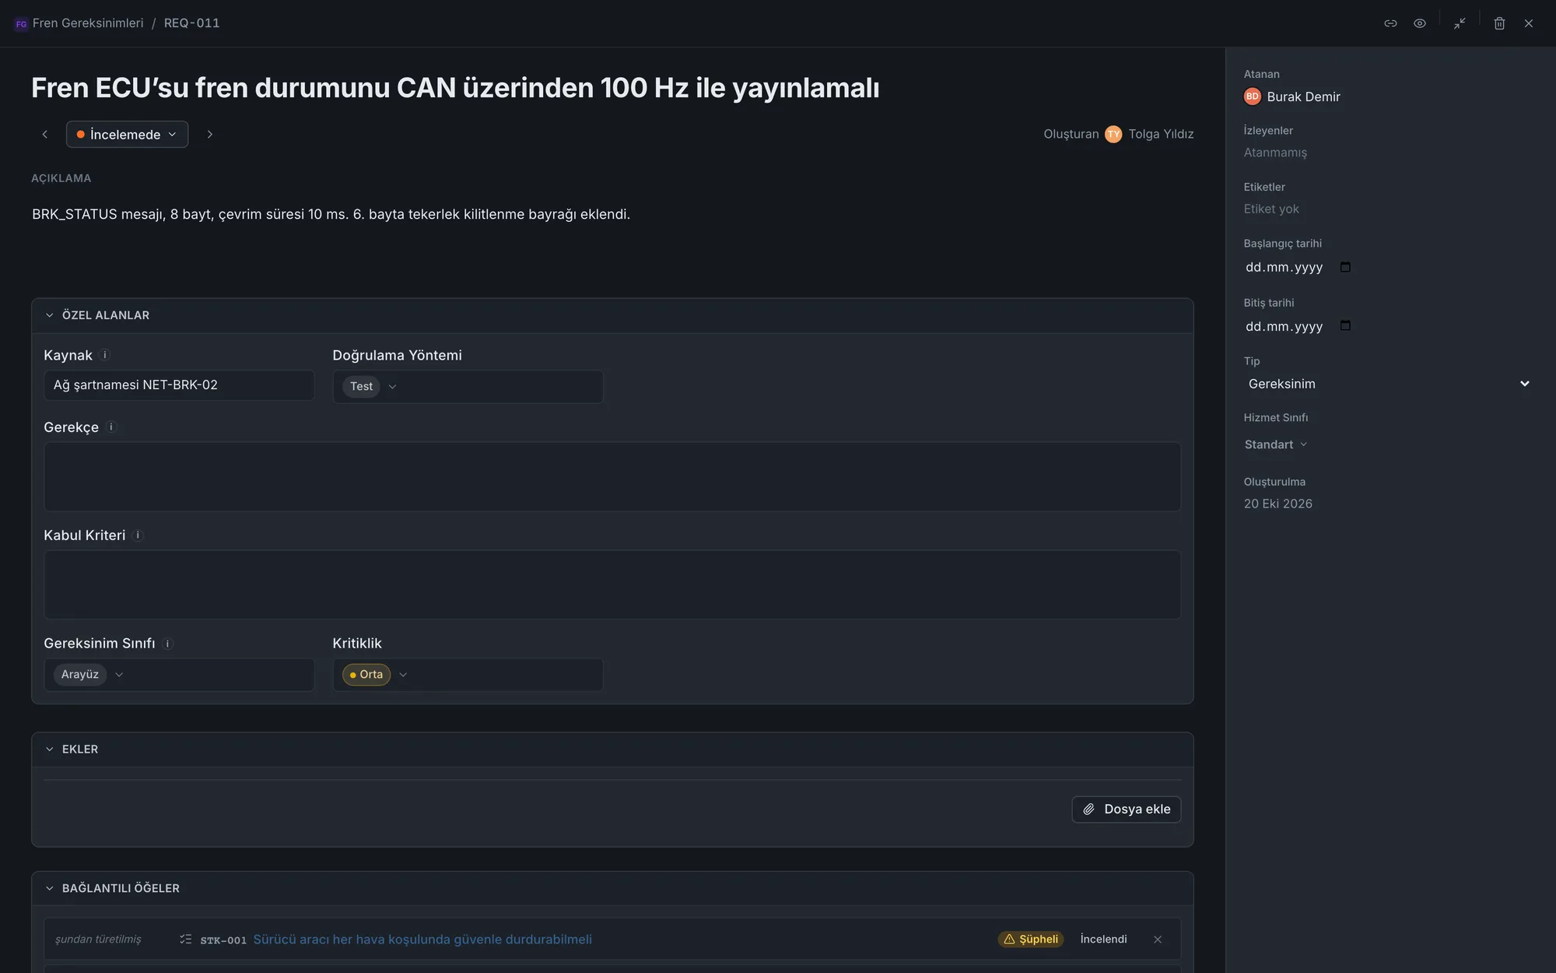1556x973 pixels.
Task: Click the Şüpheli warning badge
Action: coord(1031,940)
